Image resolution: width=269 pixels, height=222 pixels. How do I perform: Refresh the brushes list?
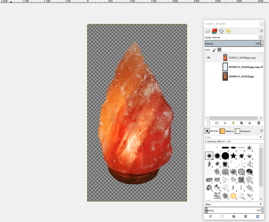pos(258,217)
